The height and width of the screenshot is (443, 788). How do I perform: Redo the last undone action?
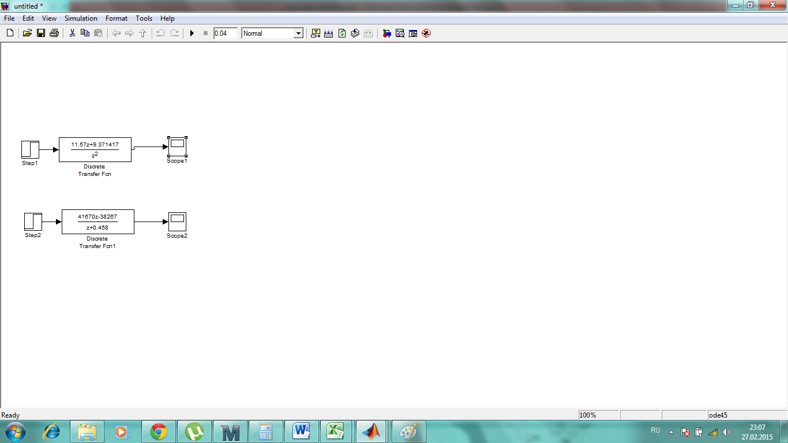click(174, 33)
